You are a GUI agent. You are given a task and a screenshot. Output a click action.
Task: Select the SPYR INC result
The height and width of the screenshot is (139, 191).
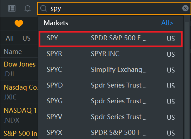click(x=111, y=54)
